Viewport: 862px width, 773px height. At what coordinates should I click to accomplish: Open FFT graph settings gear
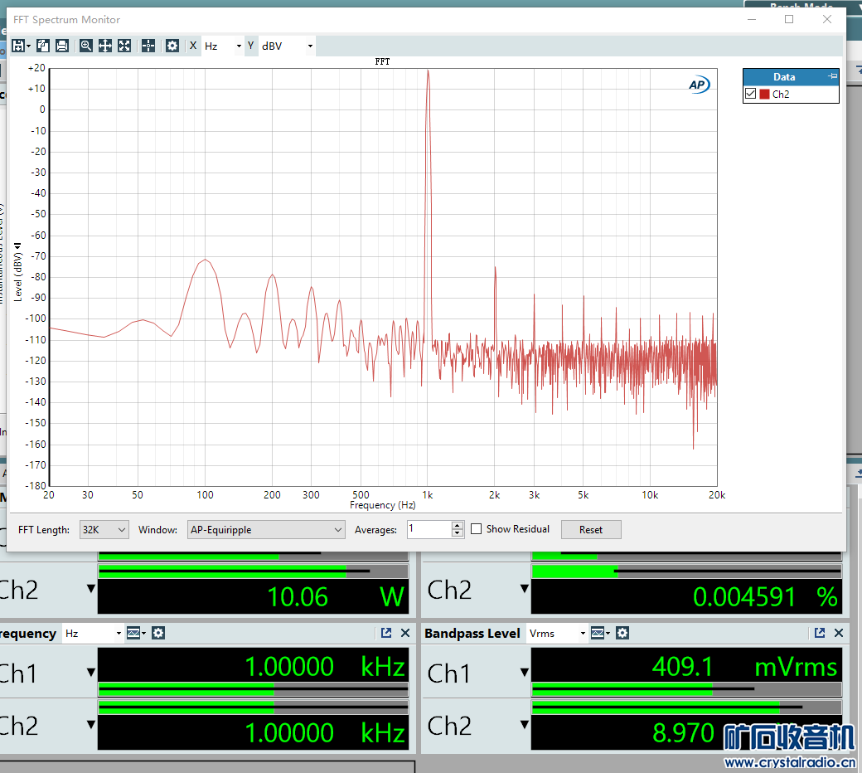click(172, 46)
